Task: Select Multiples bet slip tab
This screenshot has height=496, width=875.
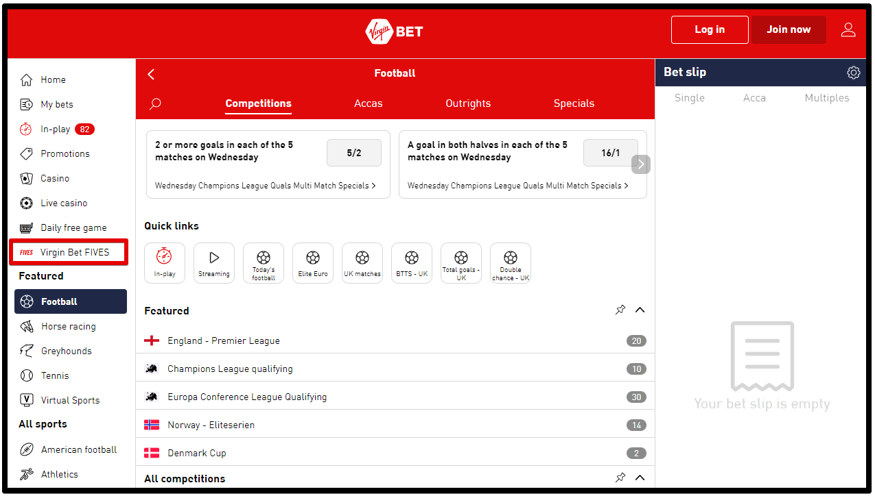Action: (x=827, y=98)
